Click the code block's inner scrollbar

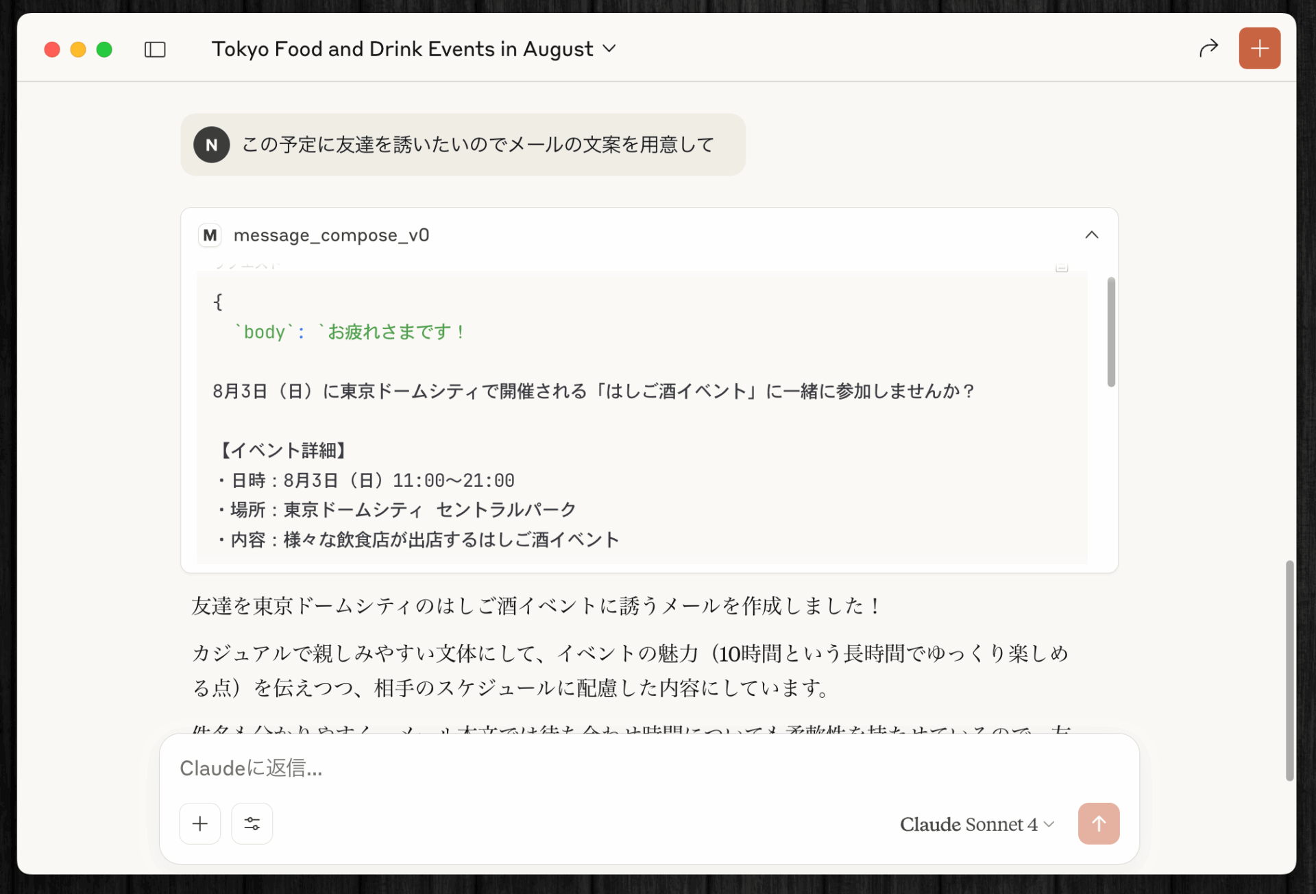coord(1110,332)
